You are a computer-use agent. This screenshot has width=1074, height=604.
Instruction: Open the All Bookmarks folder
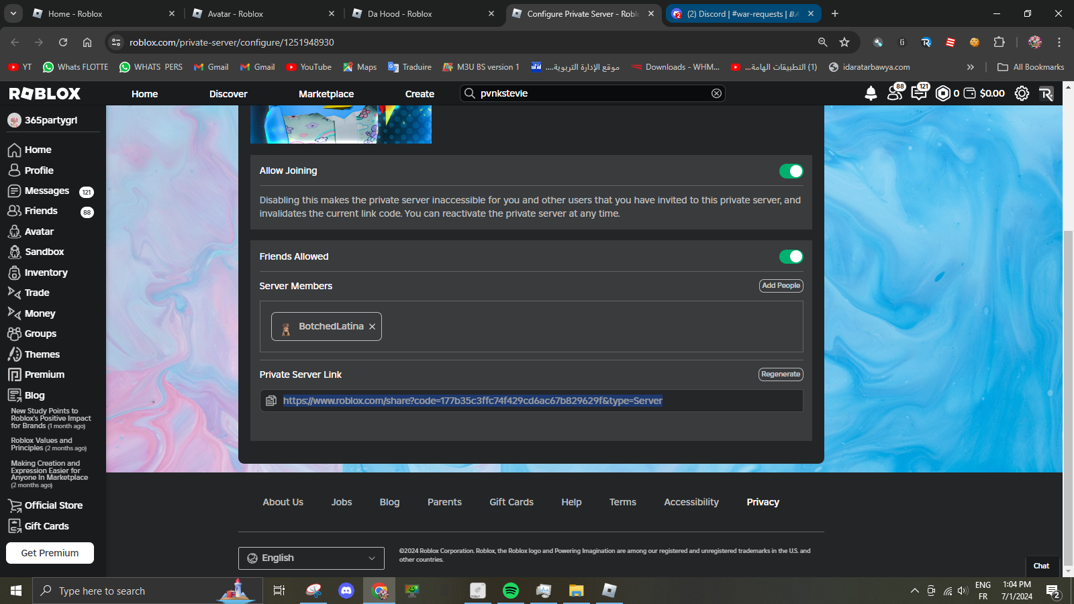[x=1031, y=67]
